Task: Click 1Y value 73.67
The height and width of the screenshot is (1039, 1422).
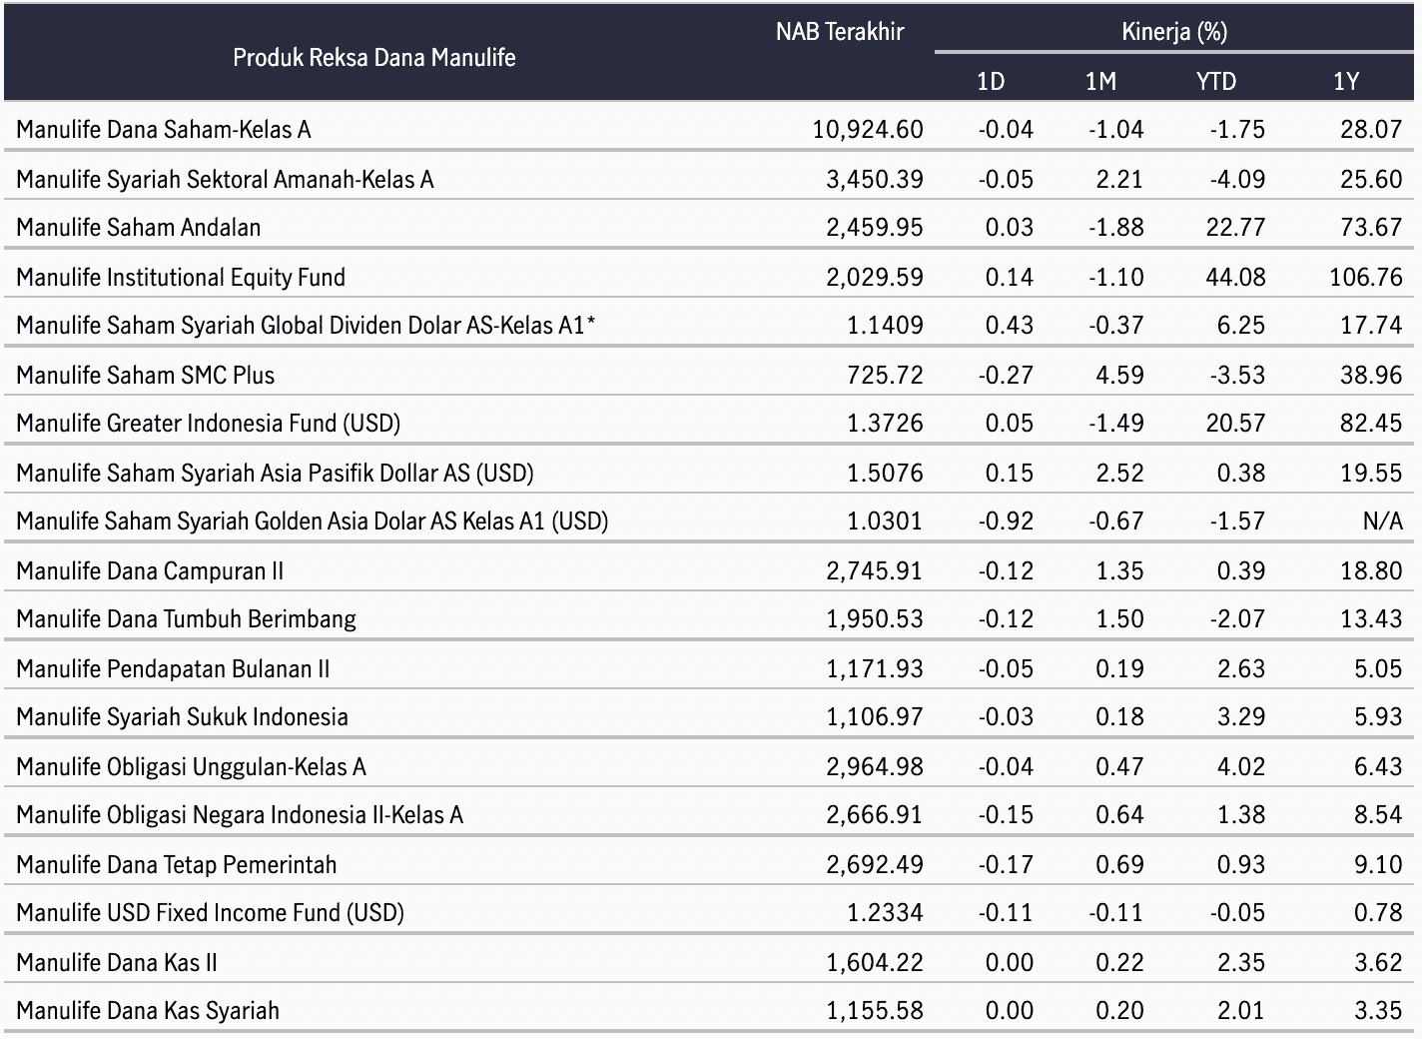Action: coord(1371,227)
